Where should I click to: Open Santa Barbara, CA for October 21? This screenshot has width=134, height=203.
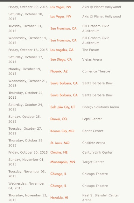tap(64, 83)
